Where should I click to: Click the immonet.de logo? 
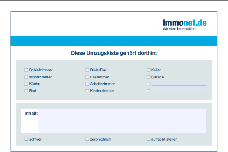click(184, 23)
